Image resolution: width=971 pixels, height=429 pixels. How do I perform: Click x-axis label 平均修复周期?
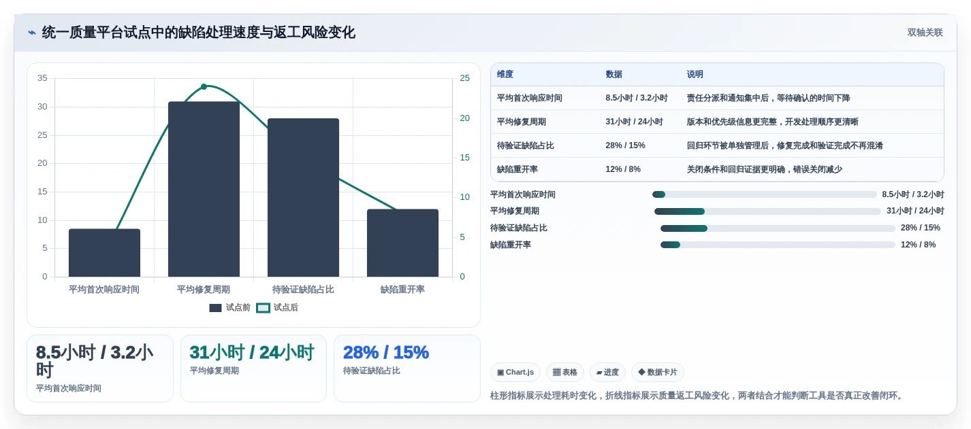pyautogui.click(x=204, y=290)
